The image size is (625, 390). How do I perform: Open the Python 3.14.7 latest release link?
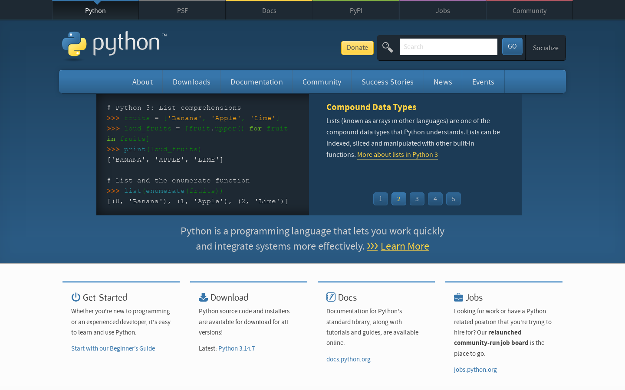(237, 348)
